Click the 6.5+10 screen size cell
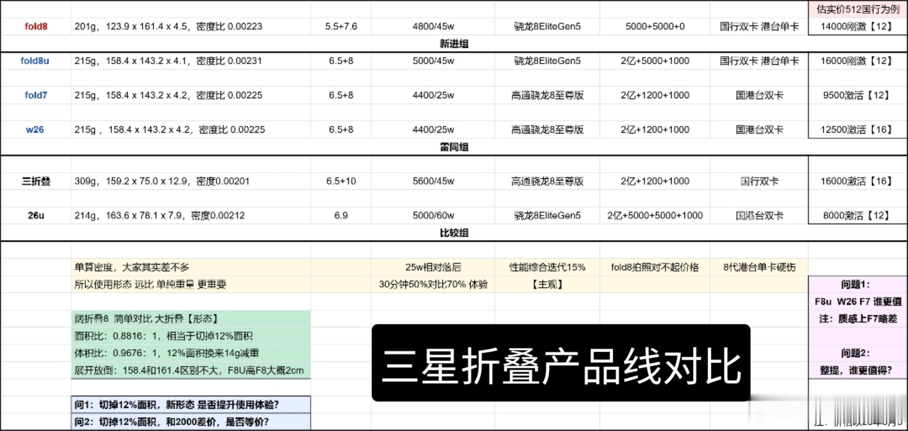908x431 pixels. tap(341, 181)
